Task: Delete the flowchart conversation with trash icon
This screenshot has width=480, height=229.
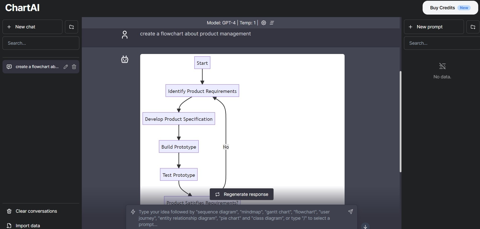Action: (x=74, y=67)
